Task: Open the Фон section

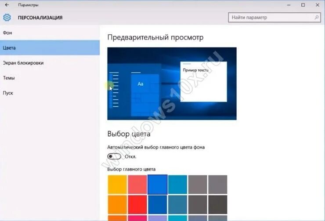Action: (50, 33)
